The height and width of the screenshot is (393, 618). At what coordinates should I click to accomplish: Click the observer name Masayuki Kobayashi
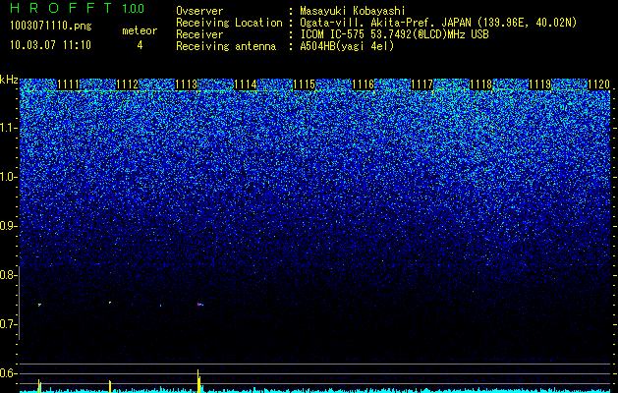click(353, 11)
